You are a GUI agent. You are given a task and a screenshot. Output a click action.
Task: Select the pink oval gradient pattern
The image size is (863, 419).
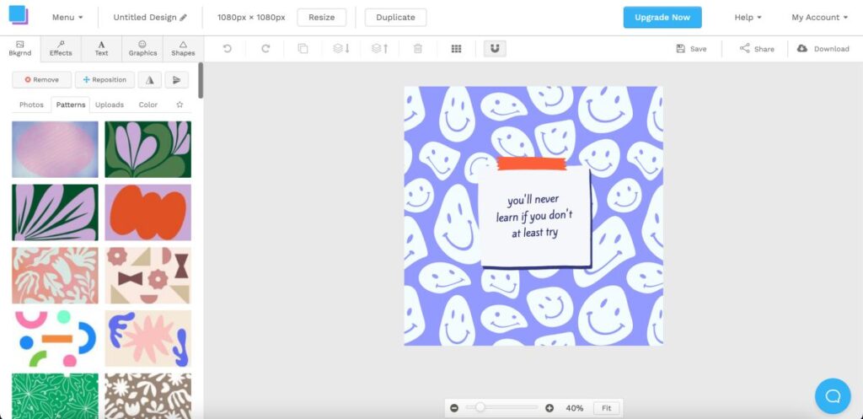point(55,149)
